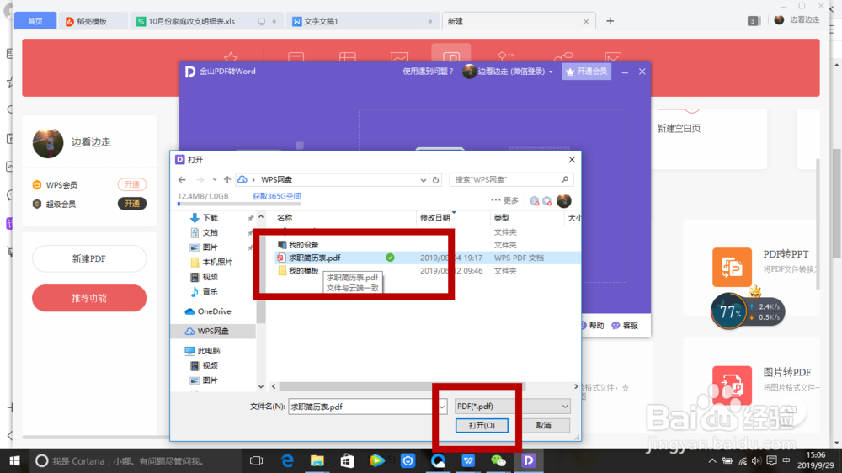The width and height of the screenshot is (842, 473).
Task: Click 开通 next to WPS会员
Action: tap(132, 184)
